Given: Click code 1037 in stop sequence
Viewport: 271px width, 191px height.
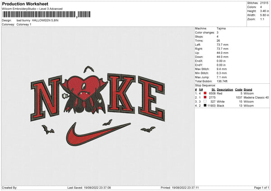Looking at the screenshot, I should point(239,98).
